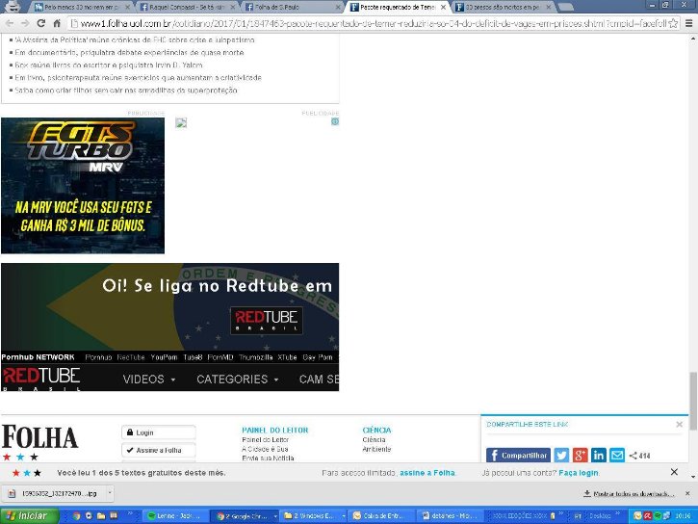Image resolution: width=698 pixels, height=524 pixels.
Task: Switch to the Google Chrome taskbar group
Action: point(245,516)
